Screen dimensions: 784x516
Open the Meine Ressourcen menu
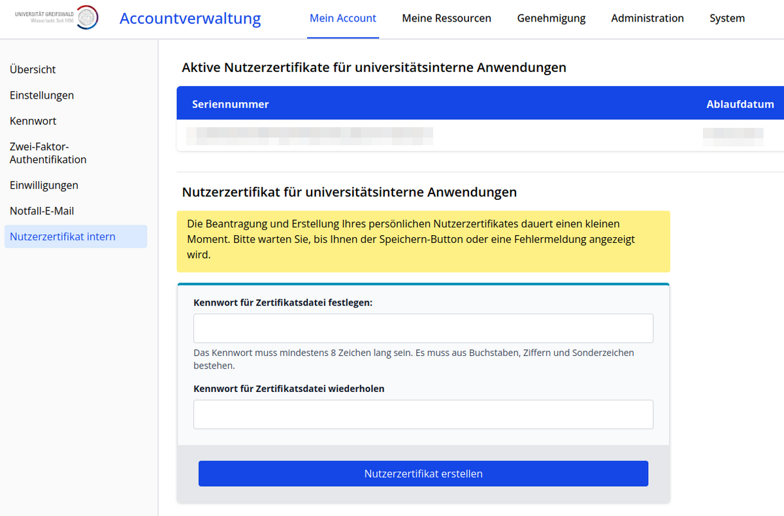point(446,18)
